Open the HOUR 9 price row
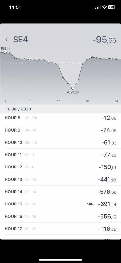121x263 pixels. coord(60,130)
